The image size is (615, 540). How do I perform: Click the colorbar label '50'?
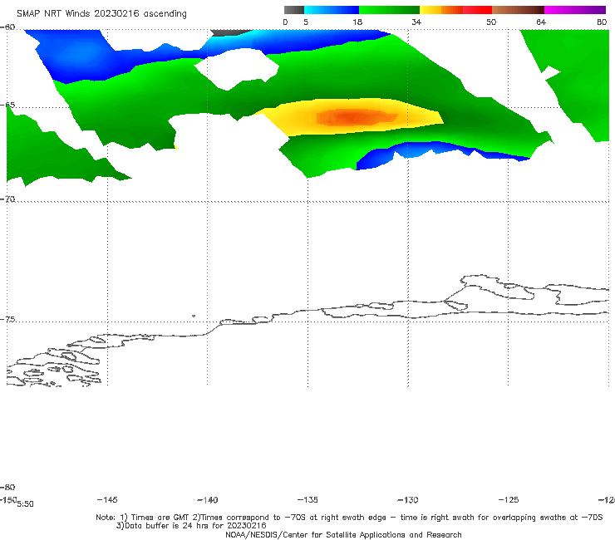[x=491, y=22]
